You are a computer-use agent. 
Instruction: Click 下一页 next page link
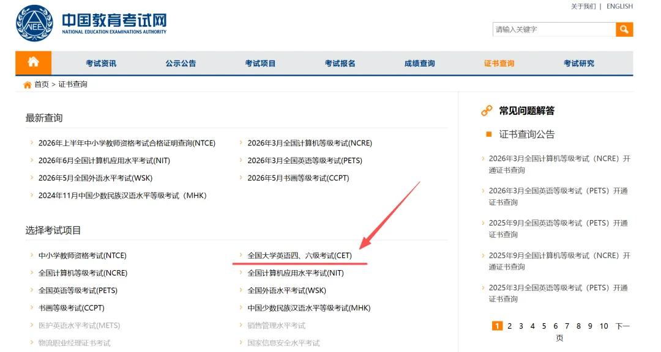click(622, 326)
